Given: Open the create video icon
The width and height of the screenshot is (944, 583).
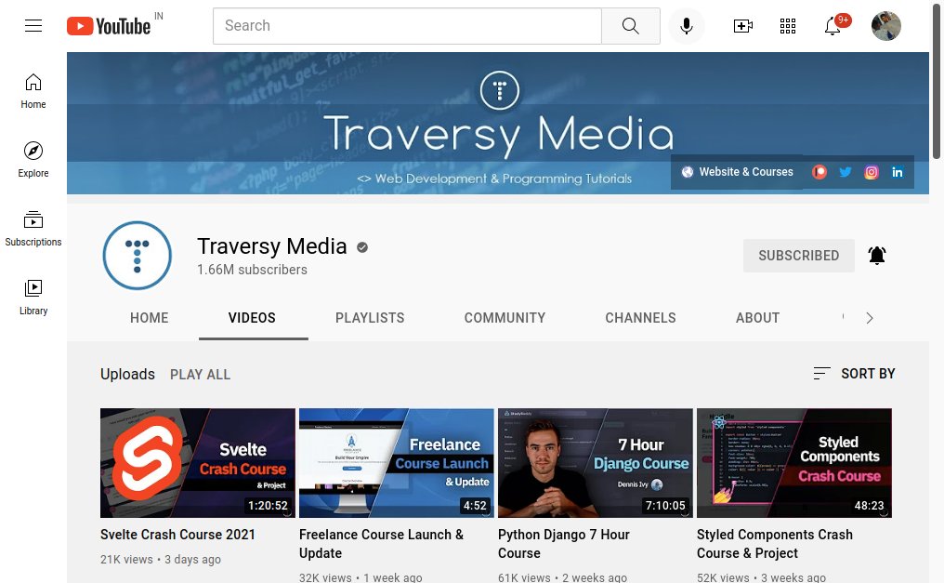Looking at the screenshot, I should click(743, 26).
